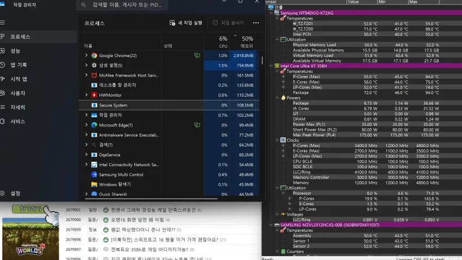The height and width of the screenshot is (260, 462).
Task: Expand the Antimalware Service Executable row
Action: tap(86, 135)
